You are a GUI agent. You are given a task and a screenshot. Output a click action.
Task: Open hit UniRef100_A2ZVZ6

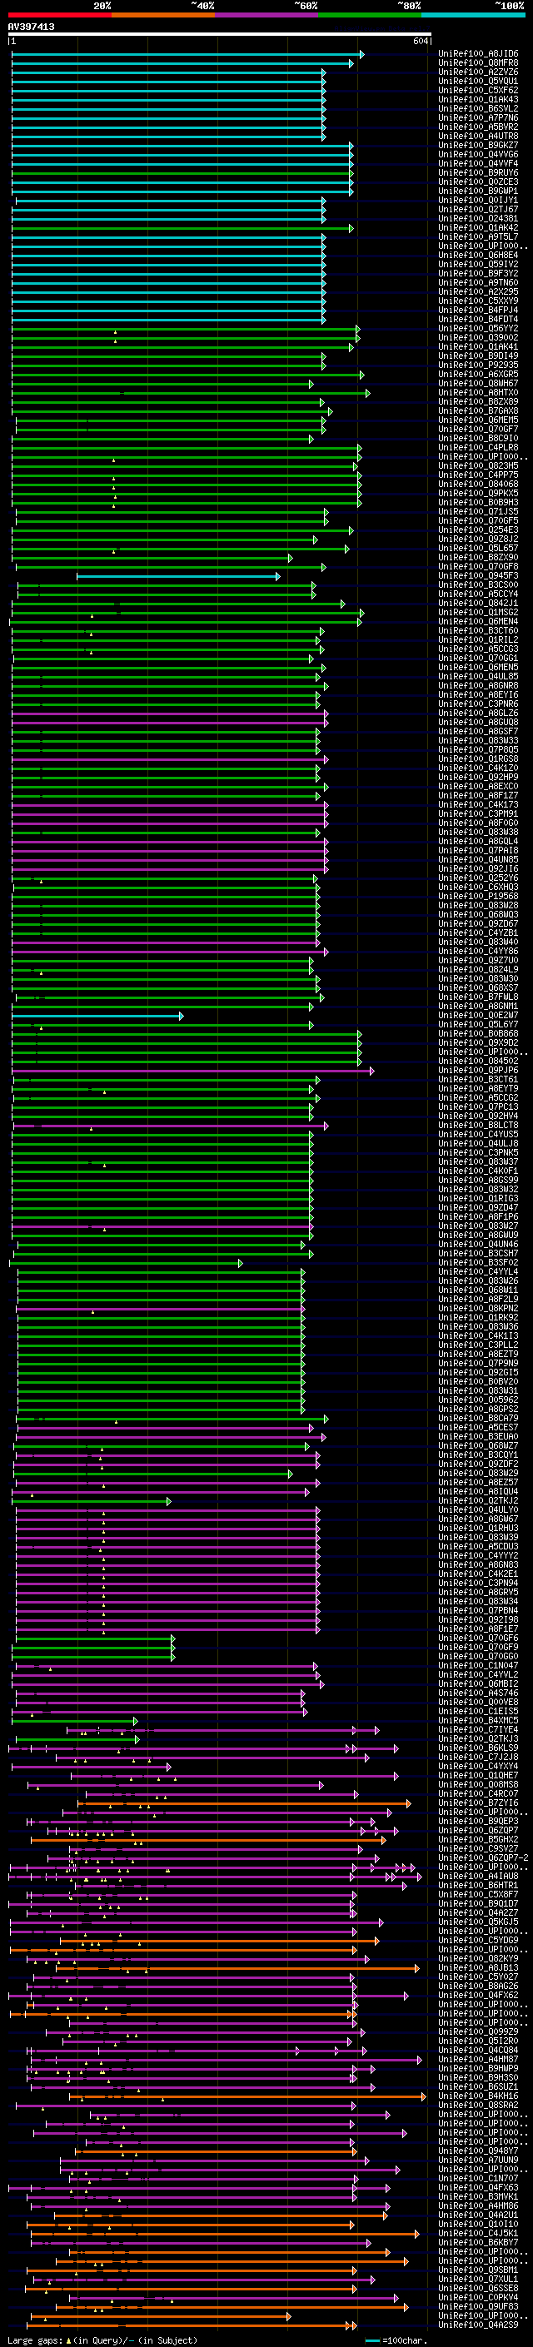478,72
